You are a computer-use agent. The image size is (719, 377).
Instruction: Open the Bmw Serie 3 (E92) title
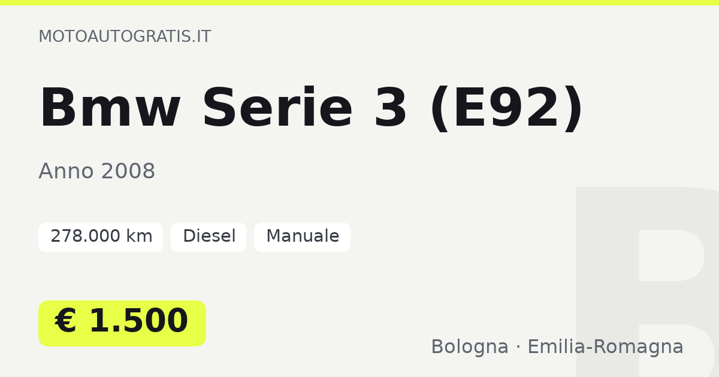coord(312,110)
